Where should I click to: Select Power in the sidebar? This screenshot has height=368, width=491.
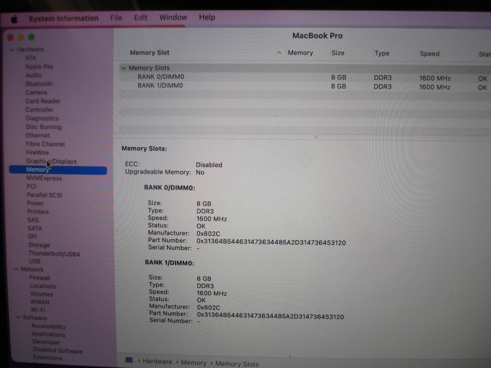(35, 203)
